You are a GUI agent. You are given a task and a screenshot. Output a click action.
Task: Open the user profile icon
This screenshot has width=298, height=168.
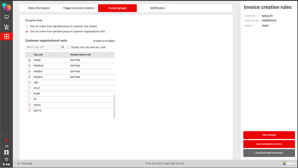pos(6,153)
